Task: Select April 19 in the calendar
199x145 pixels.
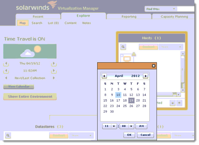Action: pyautogui.click(x=131, y=101)
